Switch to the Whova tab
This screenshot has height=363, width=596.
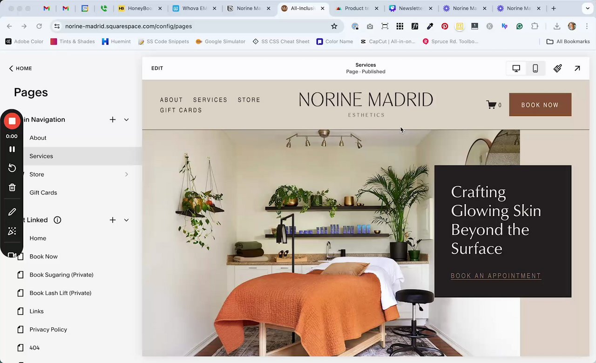tap(193, 8)
